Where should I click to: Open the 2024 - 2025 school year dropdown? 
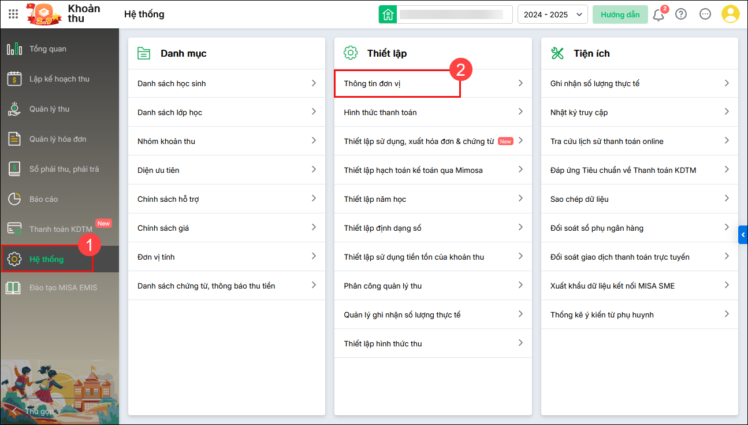click(x=552, y=14)
